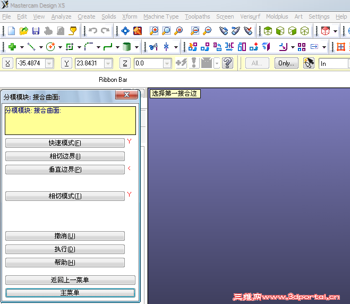The width and height of the screenshot is (350, 304).
Task: Toggle the X coordinate lock button
Action: [x=7, y=63]
